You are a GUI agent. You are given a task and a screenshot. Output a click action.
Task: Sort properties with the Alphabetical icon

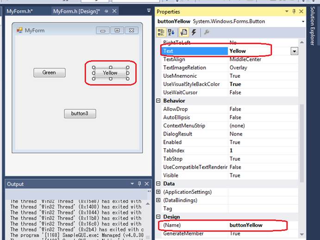[x=171, y=32]
